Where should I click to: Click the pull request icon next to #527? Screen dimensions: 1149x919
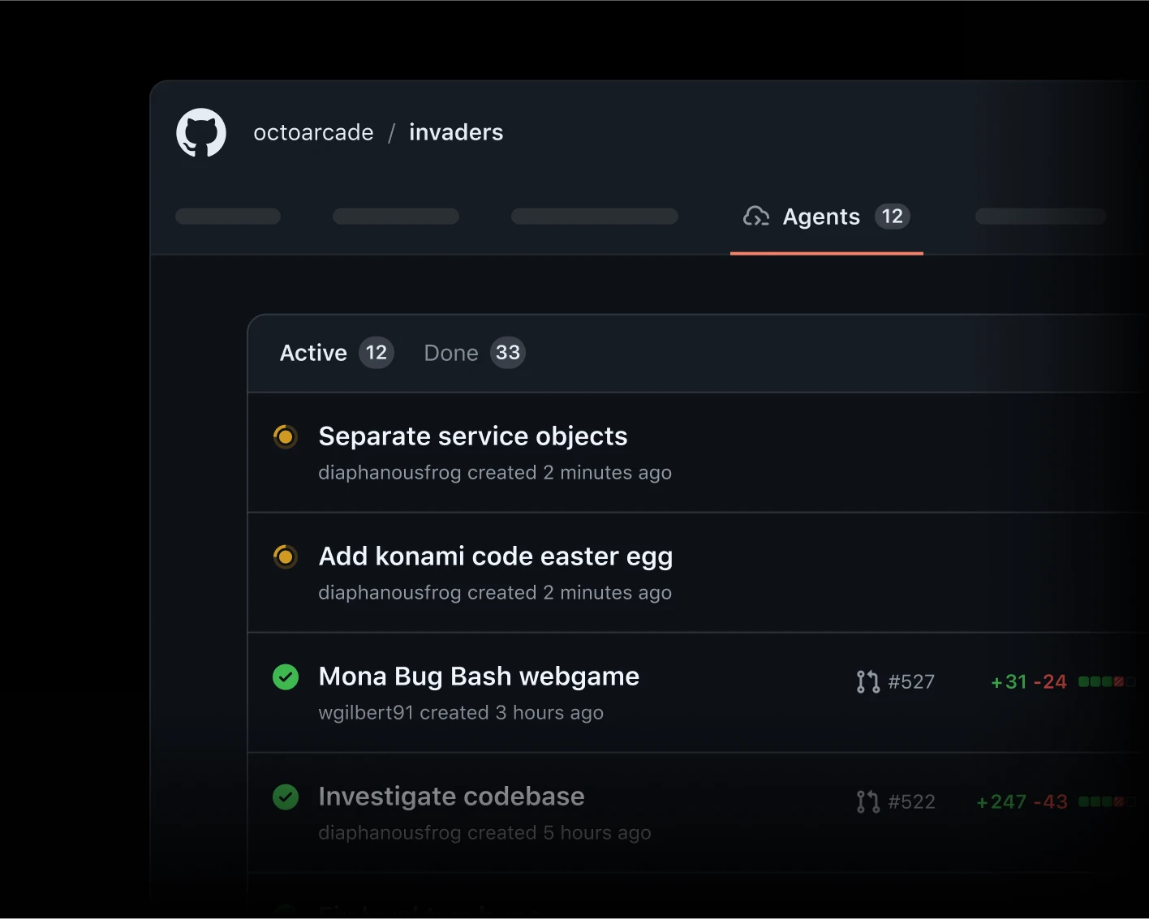click(867, 681)
